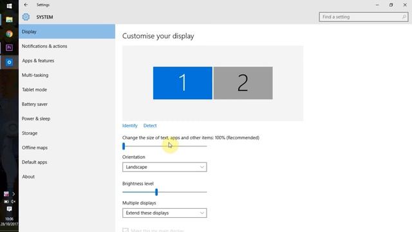Launch Google Chrome from the taskbar
412x232 pixels.
pos(9,34)
